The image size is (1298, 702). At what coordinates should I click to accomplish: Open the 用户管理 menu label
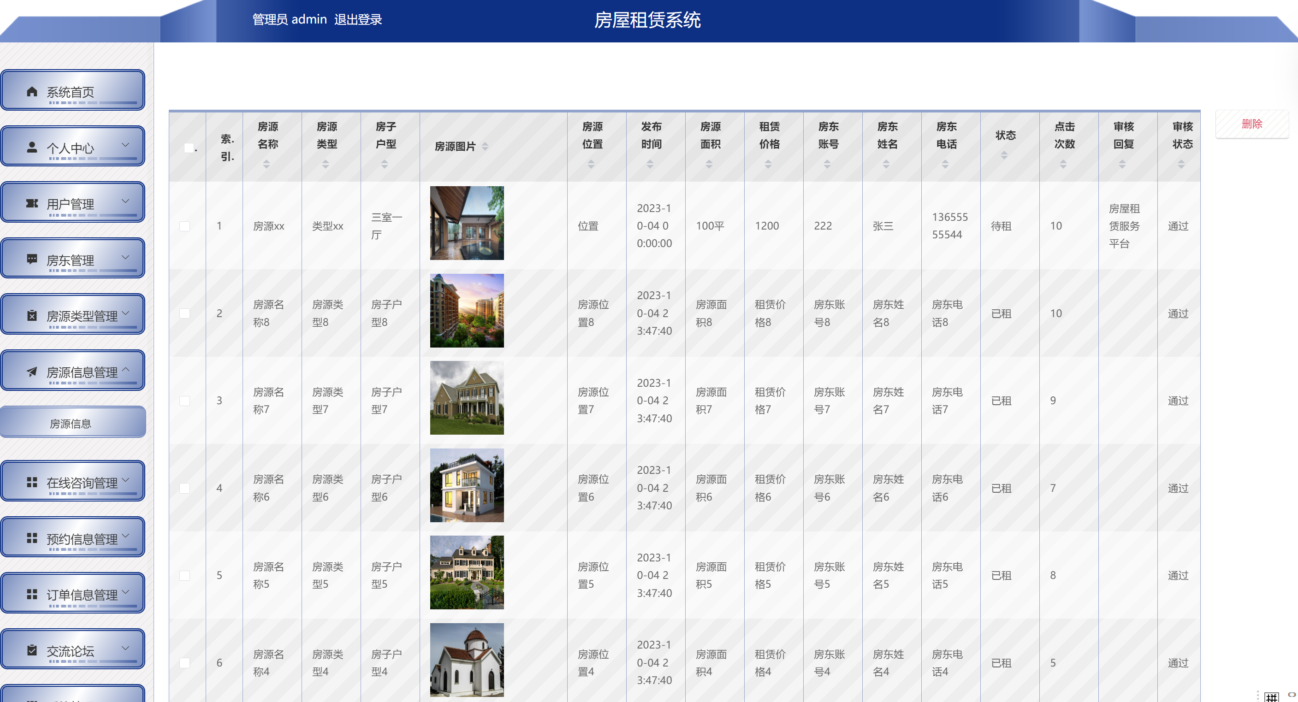click(x=70, y=204)
